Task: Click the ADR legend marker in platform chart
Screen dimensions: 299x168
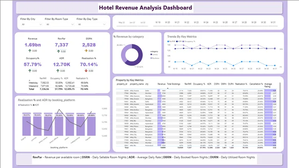Action: (34, 105)
